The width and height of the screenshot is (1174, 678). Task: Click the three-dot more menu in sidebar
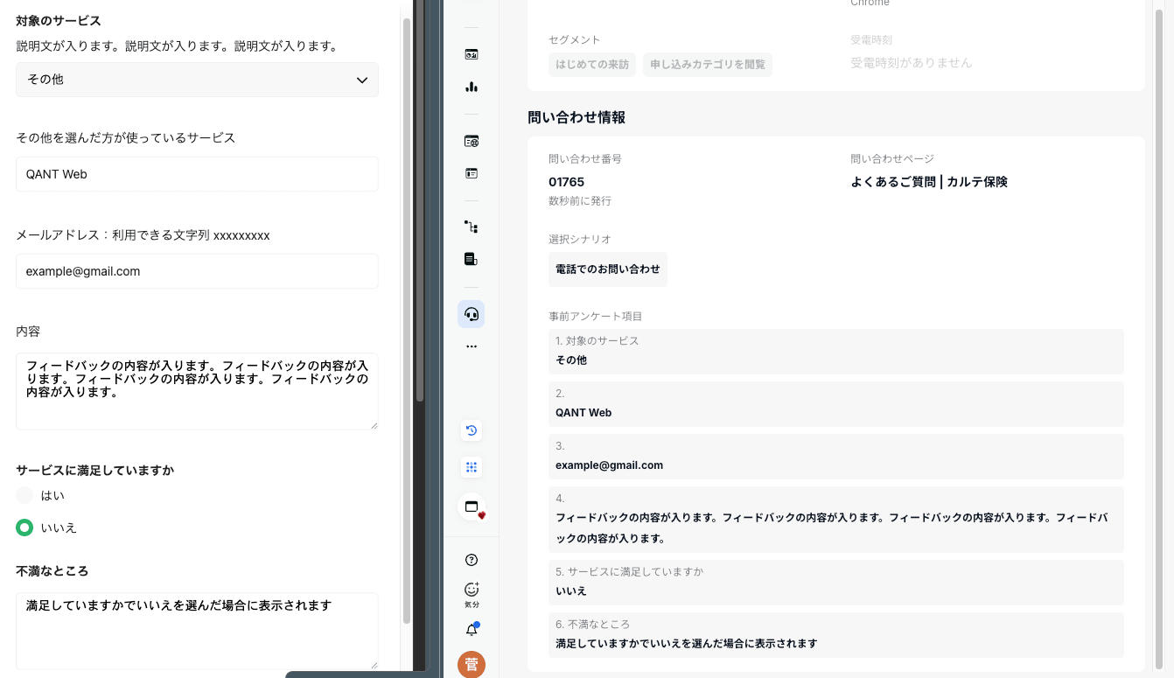[471, 346]
